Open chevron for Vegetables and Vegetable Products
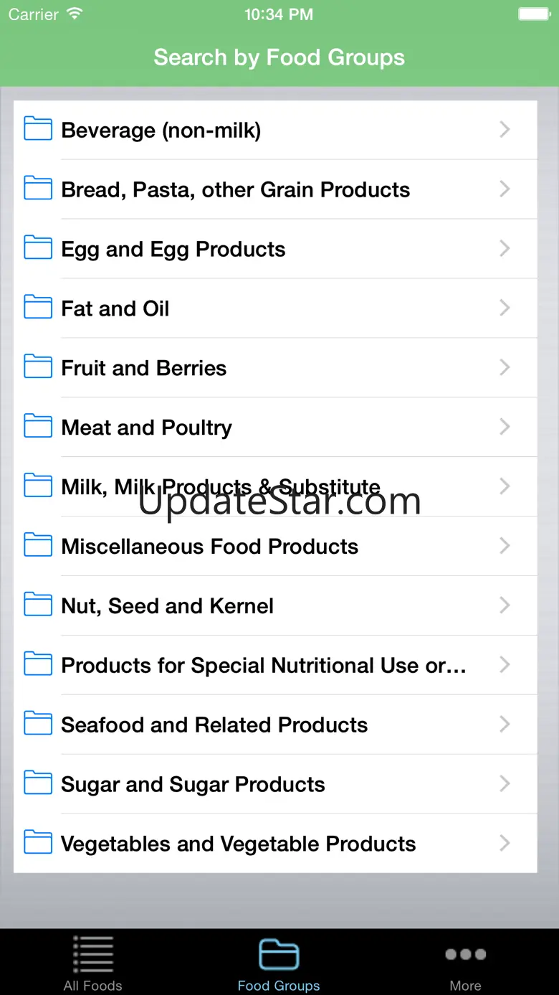 click(505, 843)
